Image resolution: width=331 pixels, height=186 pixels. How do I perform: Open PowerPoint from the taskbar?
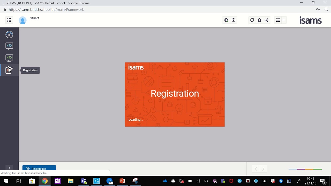pos(122,181)
